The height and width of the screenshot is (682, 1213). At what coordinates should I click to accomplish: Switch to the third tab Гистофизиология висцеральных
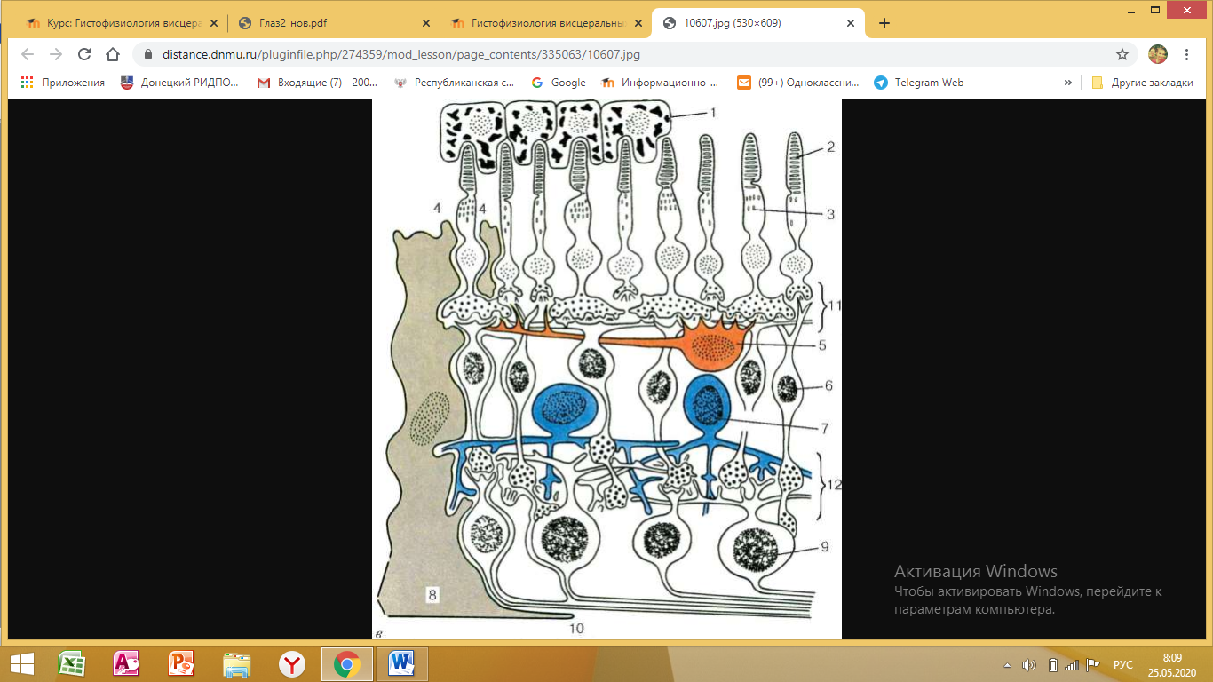pos(544,23)
